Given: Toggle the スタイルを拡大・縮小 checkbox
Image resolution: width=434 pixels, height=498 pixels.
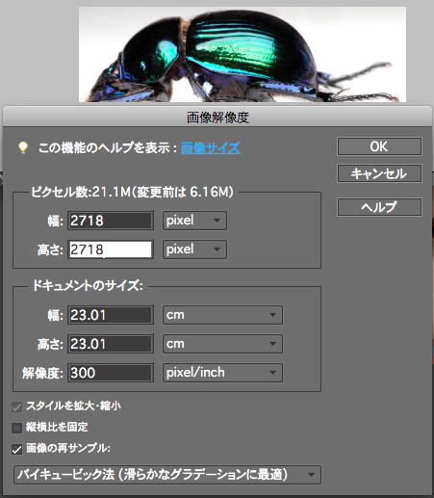Looking at the screenshot, I should click(16, 406).
